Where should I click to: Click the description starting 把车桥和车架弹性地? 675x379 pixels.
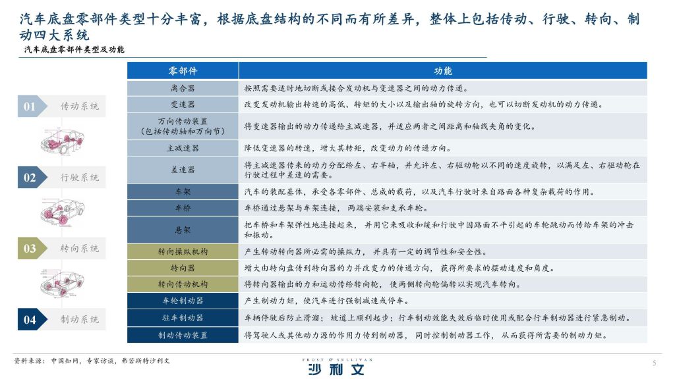439,230
